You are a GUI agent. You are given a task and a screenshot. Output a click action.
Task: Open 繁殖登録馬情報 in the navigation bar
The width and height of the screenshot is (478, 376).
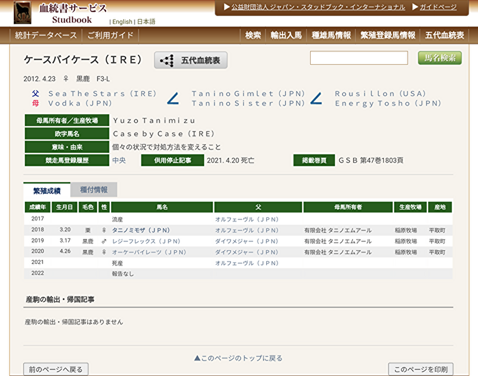[388, 35]
